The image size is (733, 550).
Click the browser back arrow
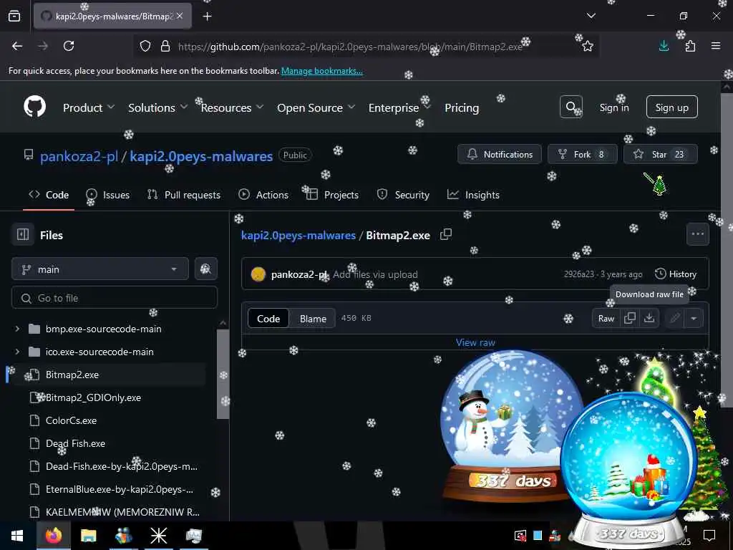tap(17, 46)
